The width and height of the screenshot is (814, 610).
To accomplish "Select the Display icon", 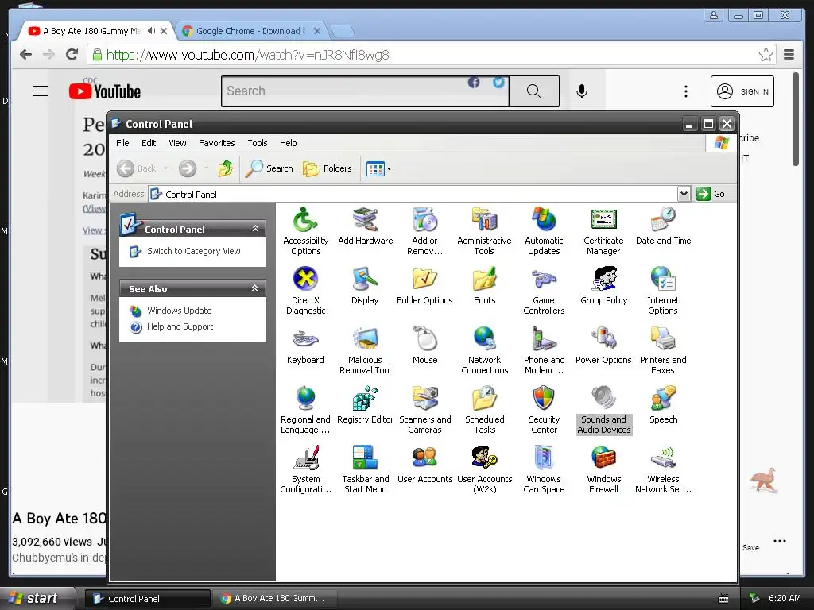I will pyautogui.click(x=365, y=286).
